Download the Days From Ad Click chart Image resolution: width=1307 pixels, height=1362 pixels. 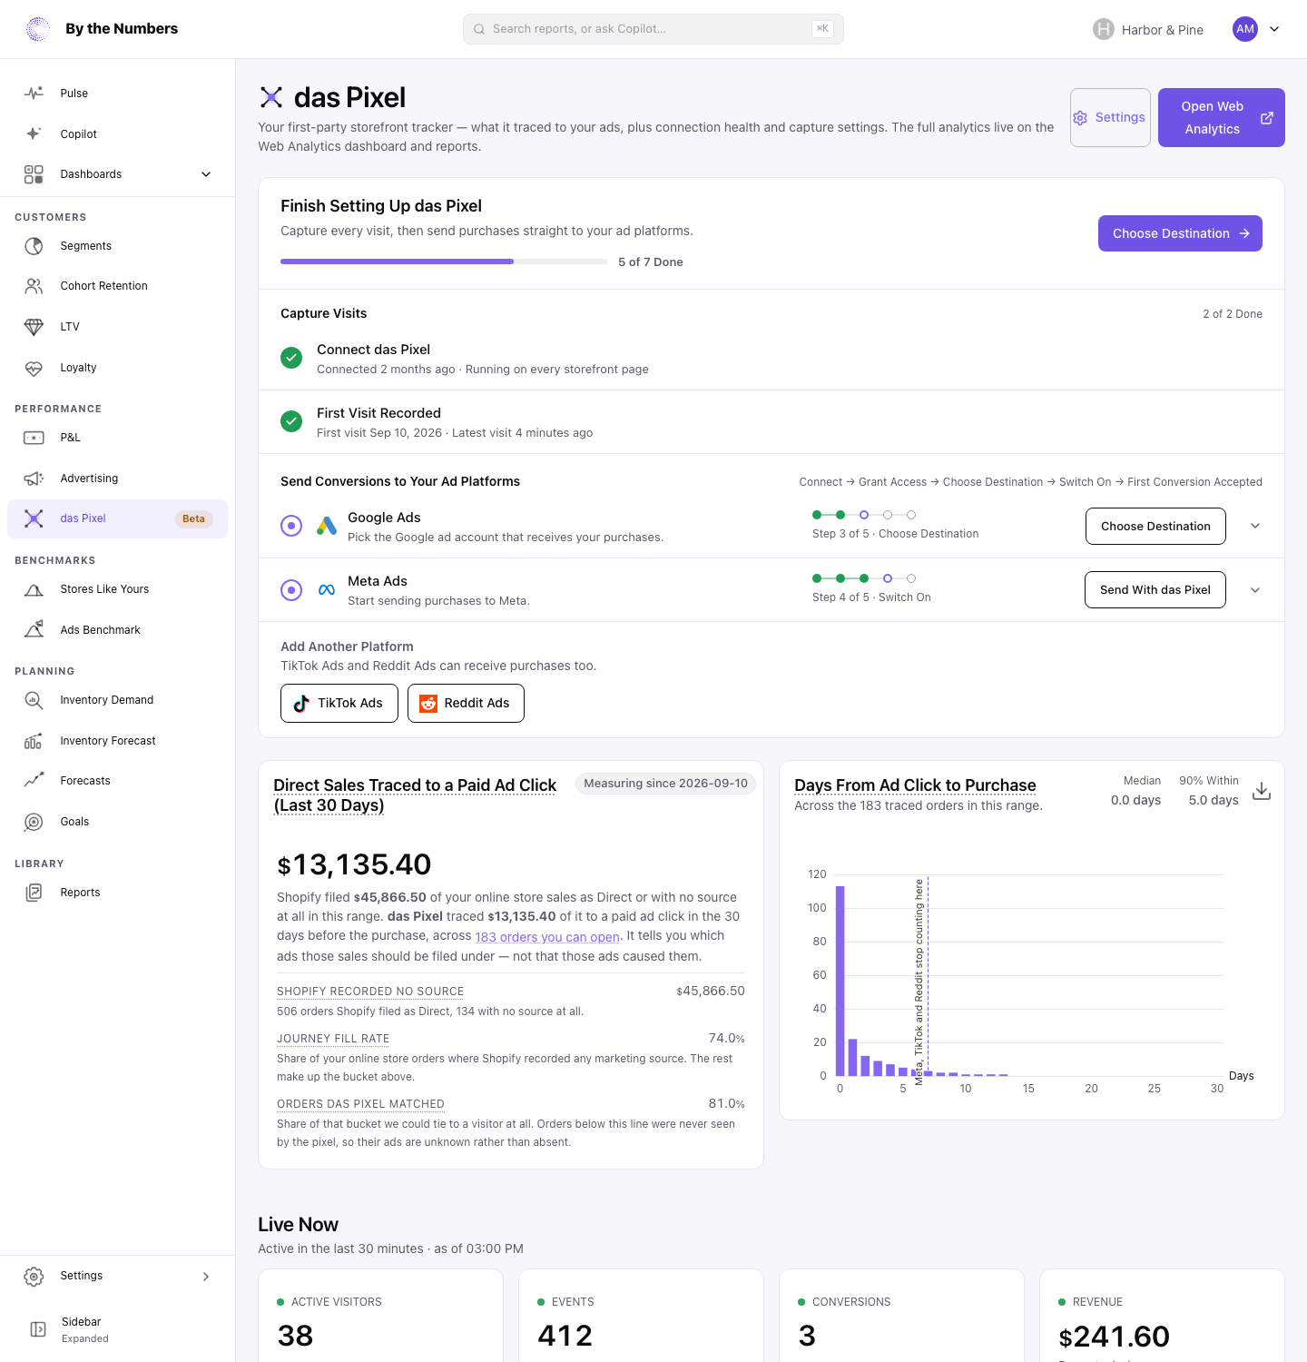coord(1262,791)
